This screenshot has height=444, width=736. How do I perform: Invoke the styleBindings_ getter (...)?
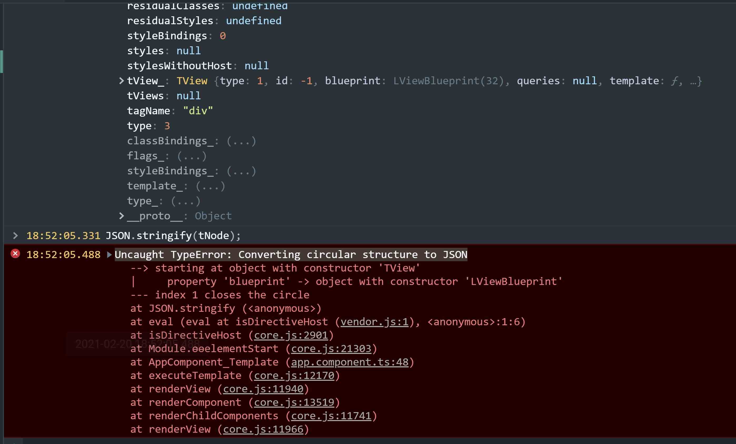241,171
